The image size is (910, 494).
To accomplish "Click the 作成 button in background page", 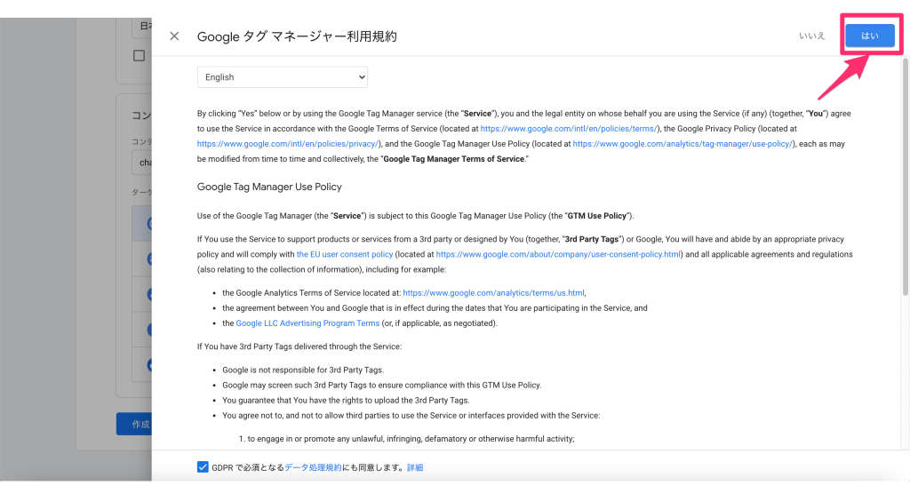I will click(x=134, y=425).
